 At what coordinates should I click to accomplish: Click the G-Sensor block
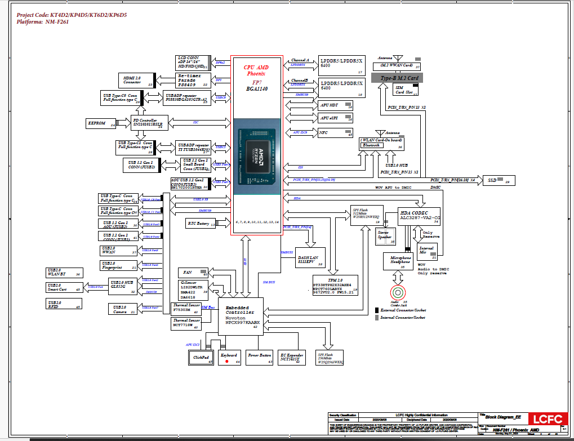tap(193, 289)
